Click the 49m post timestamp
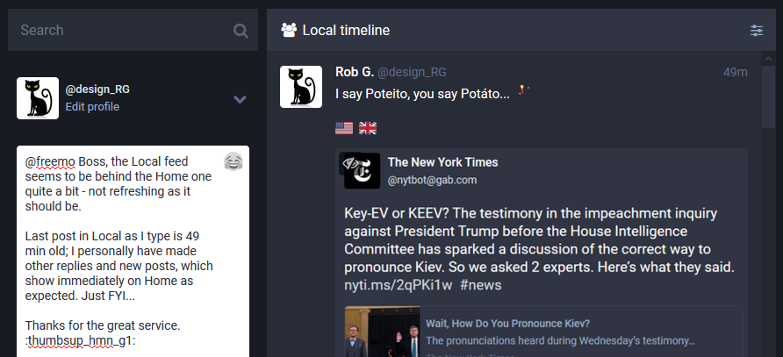The width and height of the screenshot is (783, 357). tap(735, 72)
